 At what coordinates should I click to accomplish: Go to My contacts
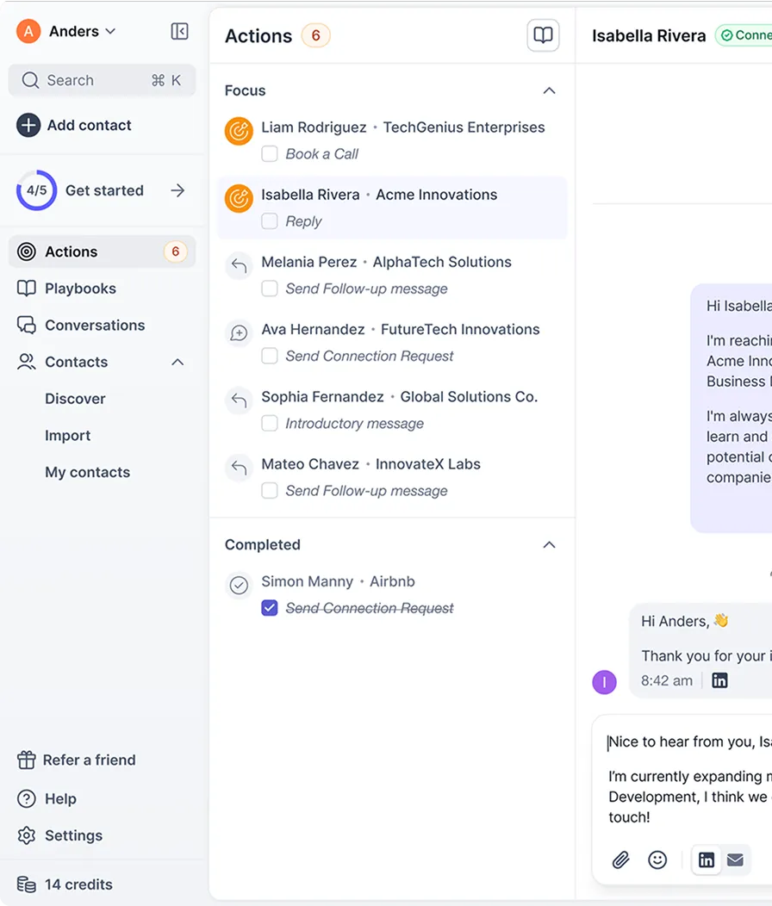coord(87,472)
